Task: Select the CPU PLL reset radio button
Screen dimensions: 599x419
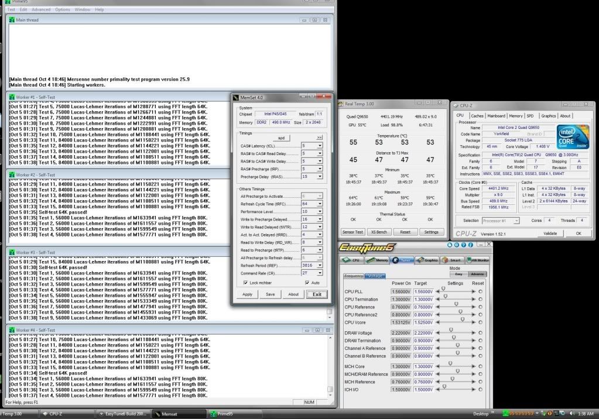Action: [481, 291]
